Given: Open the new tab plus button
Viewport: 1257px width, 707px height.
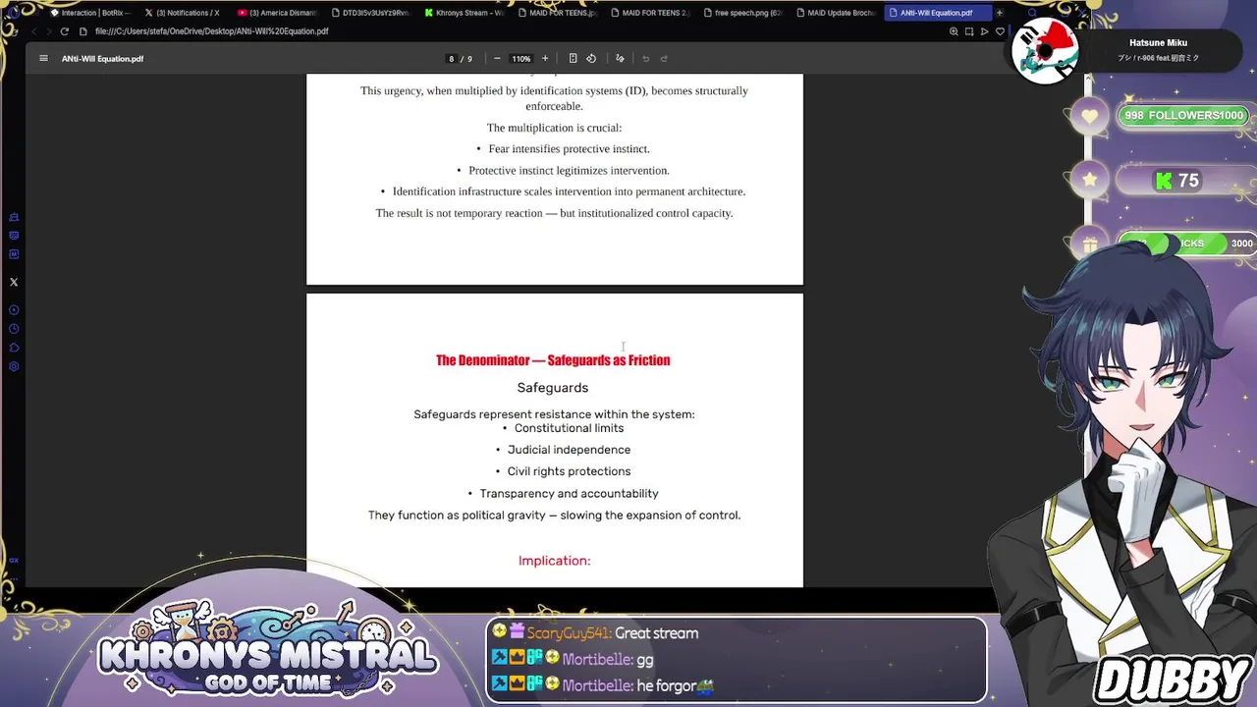Looking at the screenshot, I should (x=1000, y=13).
